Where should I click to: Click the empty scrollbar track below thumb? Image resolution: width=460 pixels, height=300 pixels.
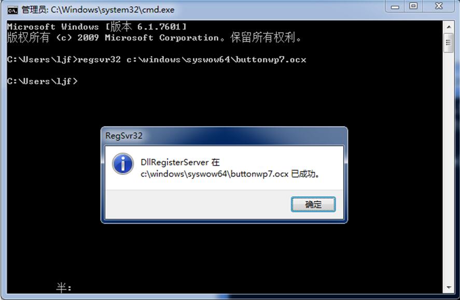449,167
